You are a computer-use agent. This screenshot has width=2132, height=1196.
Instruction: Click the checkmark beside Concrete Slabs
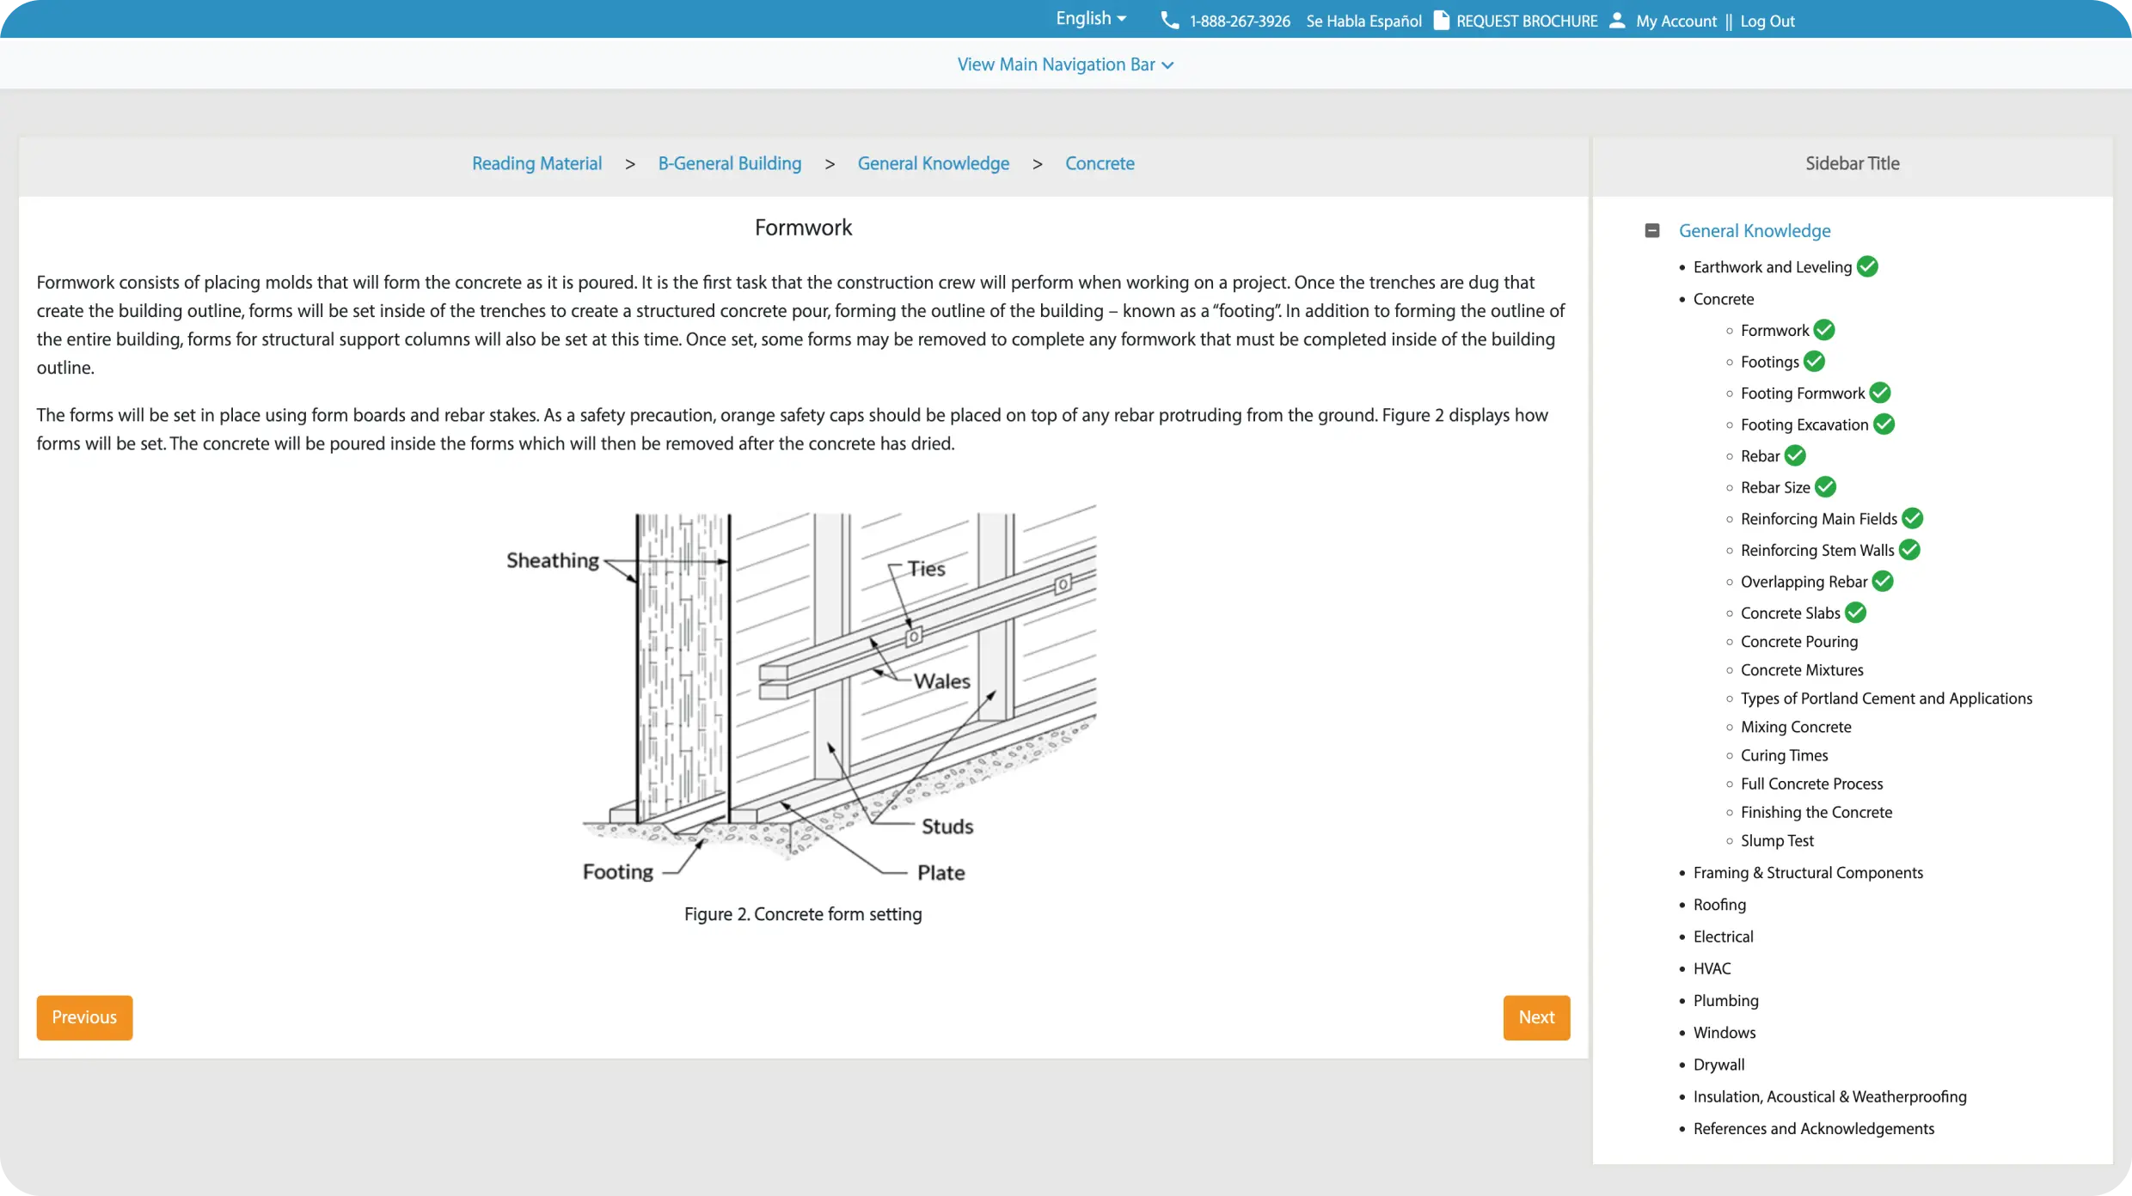(1856, 612)
